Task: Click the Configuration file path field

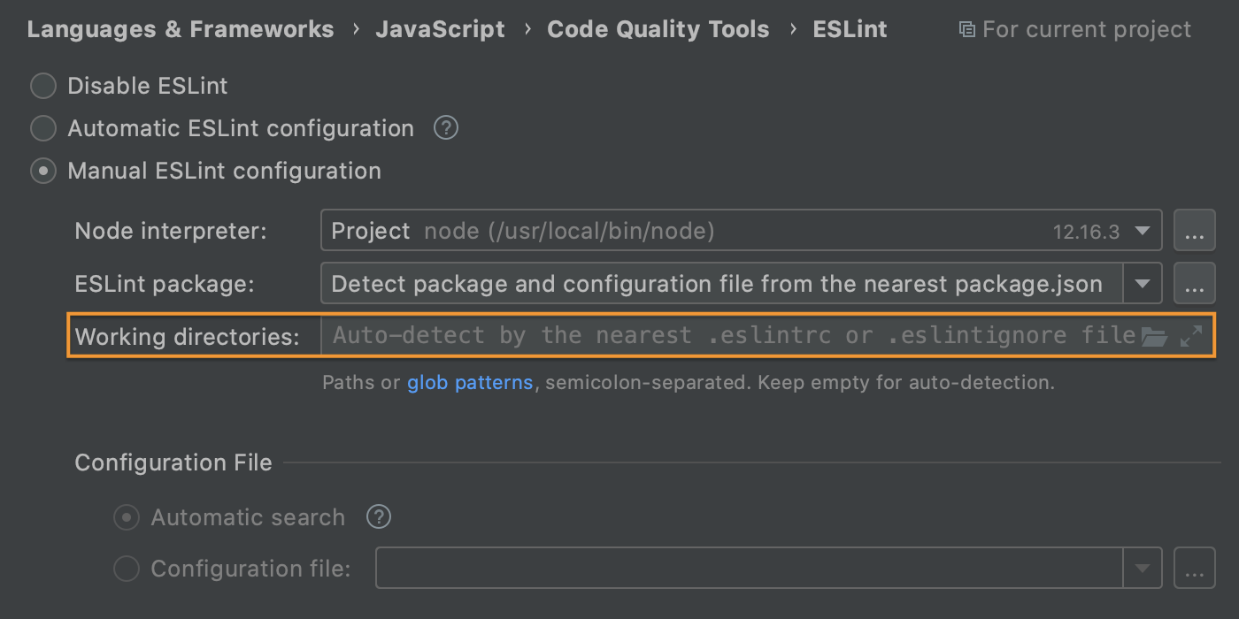Action: click(x=750, y=569)
